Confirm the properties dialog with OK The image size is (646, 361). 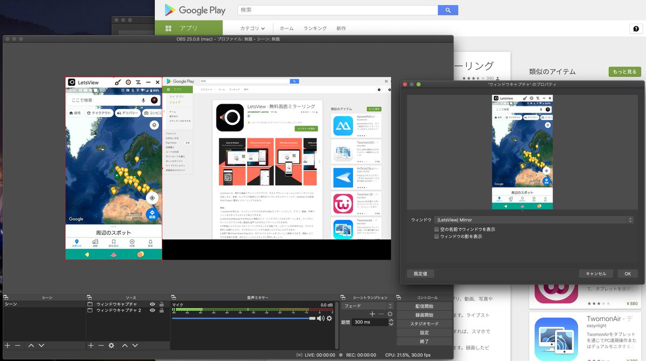[x=628, y=273]
